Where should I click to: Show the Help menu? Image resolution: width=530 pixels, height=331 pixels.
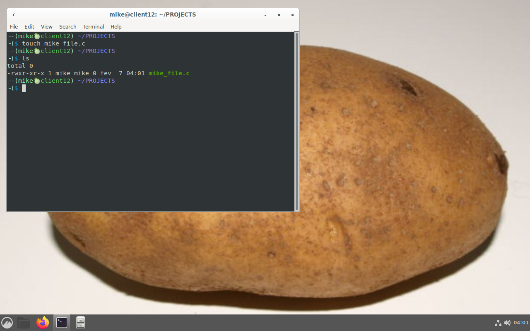point(116,26)
